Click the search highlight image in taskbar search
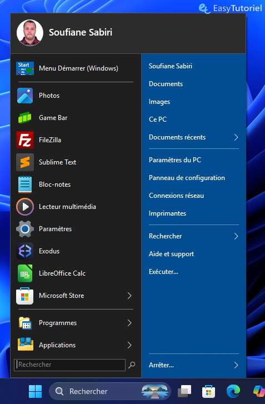 155,391
